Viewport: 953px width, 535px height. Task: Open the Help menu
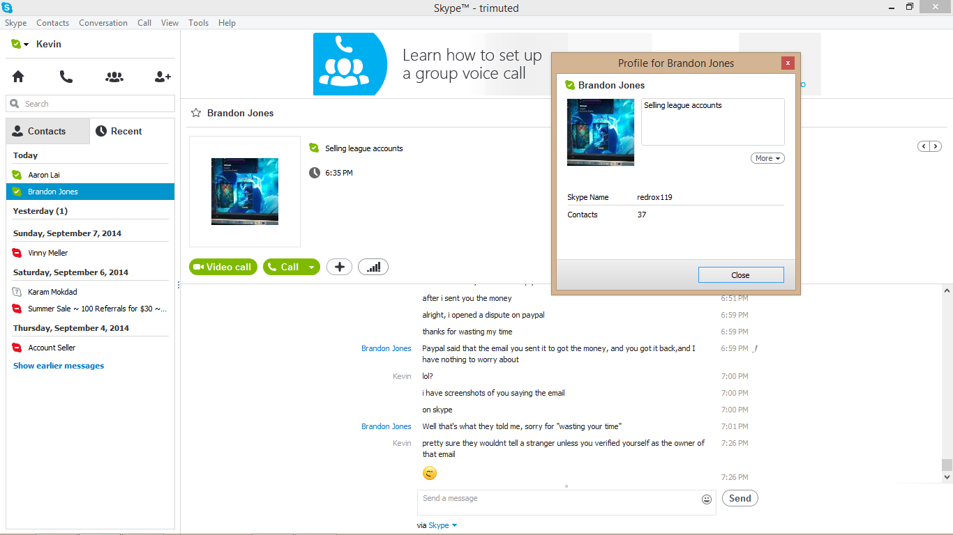(227, 23)
